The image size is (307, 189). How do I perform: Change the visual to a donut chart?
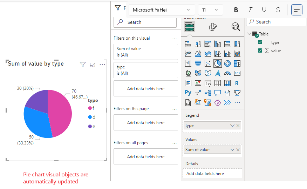pyautogui.click(x=227, y=63)
